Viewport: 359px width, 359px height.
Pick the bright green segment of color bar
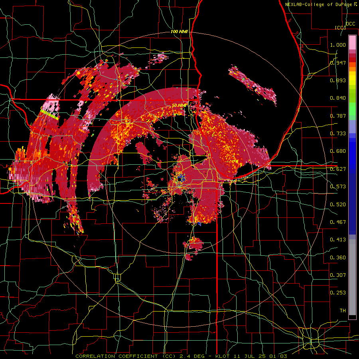click(x=352, y=108)
